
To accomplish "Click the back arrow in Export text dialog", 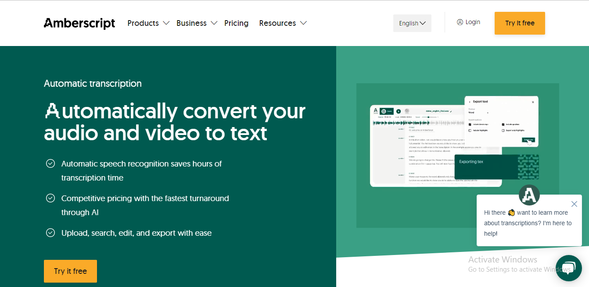I will click(x=470, y=102).
